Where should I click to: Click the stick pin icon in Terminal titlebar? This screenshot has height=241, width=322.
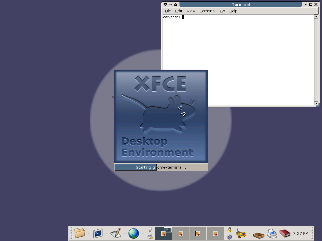(x=170, y=4)
